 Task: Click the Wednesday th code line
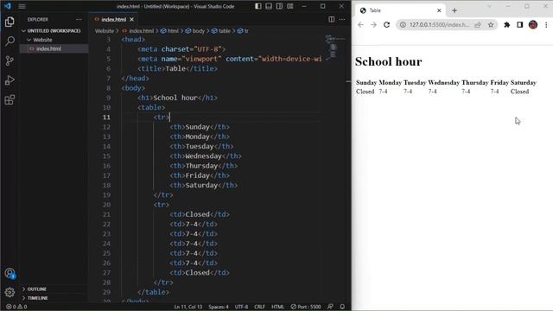[x=206, y=155]
